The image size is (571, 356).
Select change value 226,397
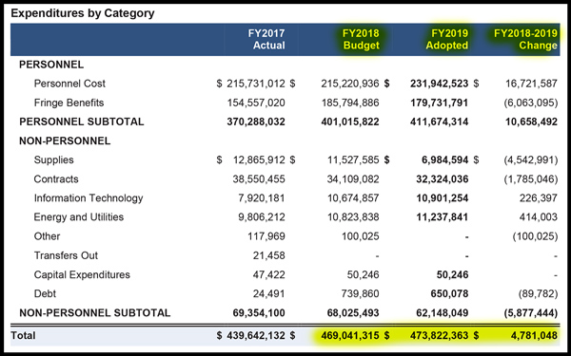(539, 198)
